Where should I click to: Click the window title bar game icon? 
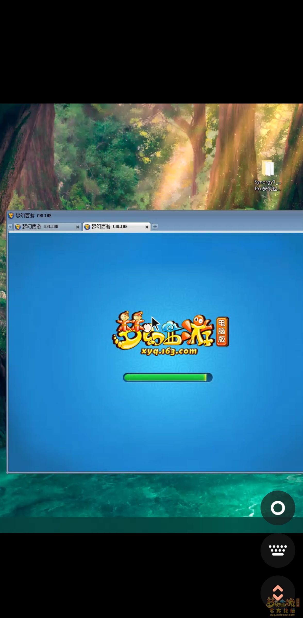11,215
